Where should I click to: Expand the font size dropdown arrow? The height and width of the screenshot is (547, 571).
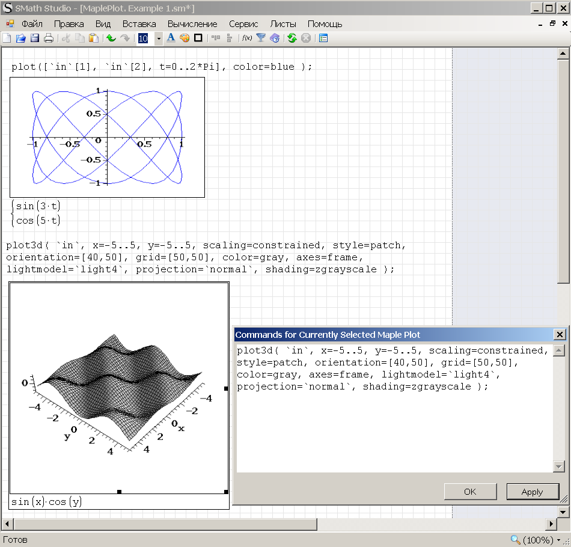[x=159, y=38]
